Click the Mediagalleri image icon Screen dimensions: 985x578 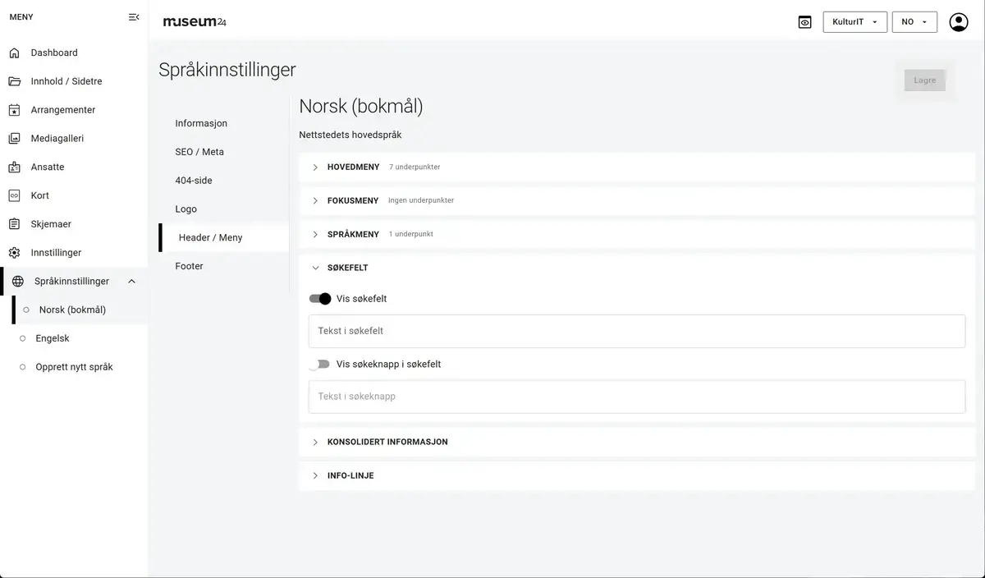click(14, 139)
